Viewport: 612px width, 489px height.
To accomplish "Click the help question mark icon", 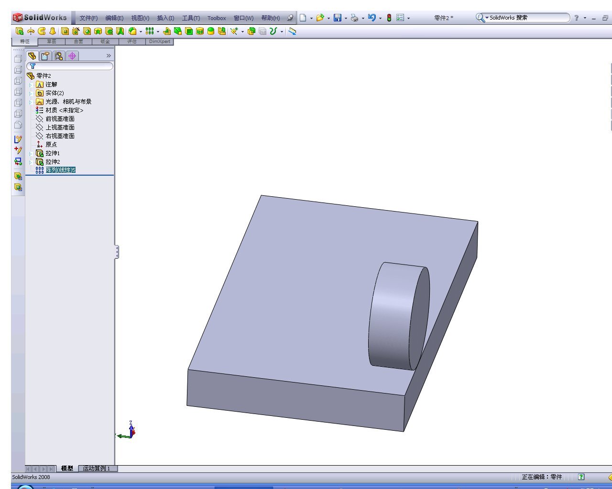I will click(x=576, y=18).
